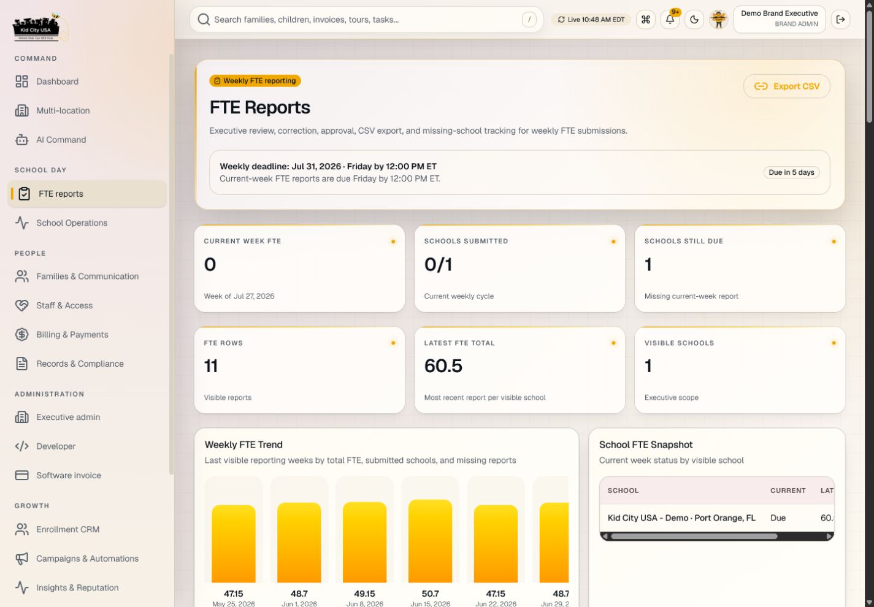
Task: Click the Live 10:48 AM EDT refresh badge
Action: point(591,20)
